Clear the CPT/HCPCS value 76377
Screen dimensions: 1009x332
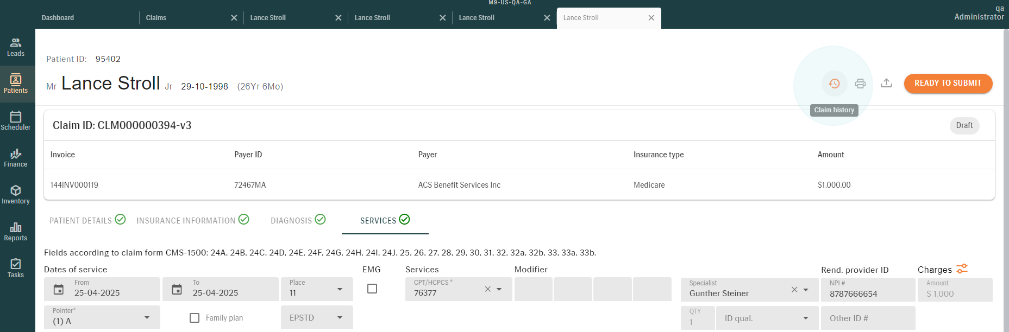487,289
